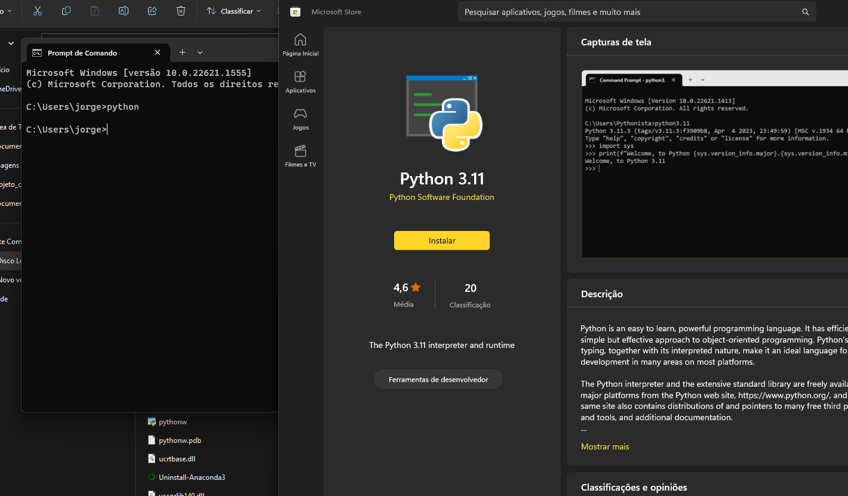Open the terminal profiles dropdown arrow
The width and height of the screenshot is (848, 496).
(200, 53)
